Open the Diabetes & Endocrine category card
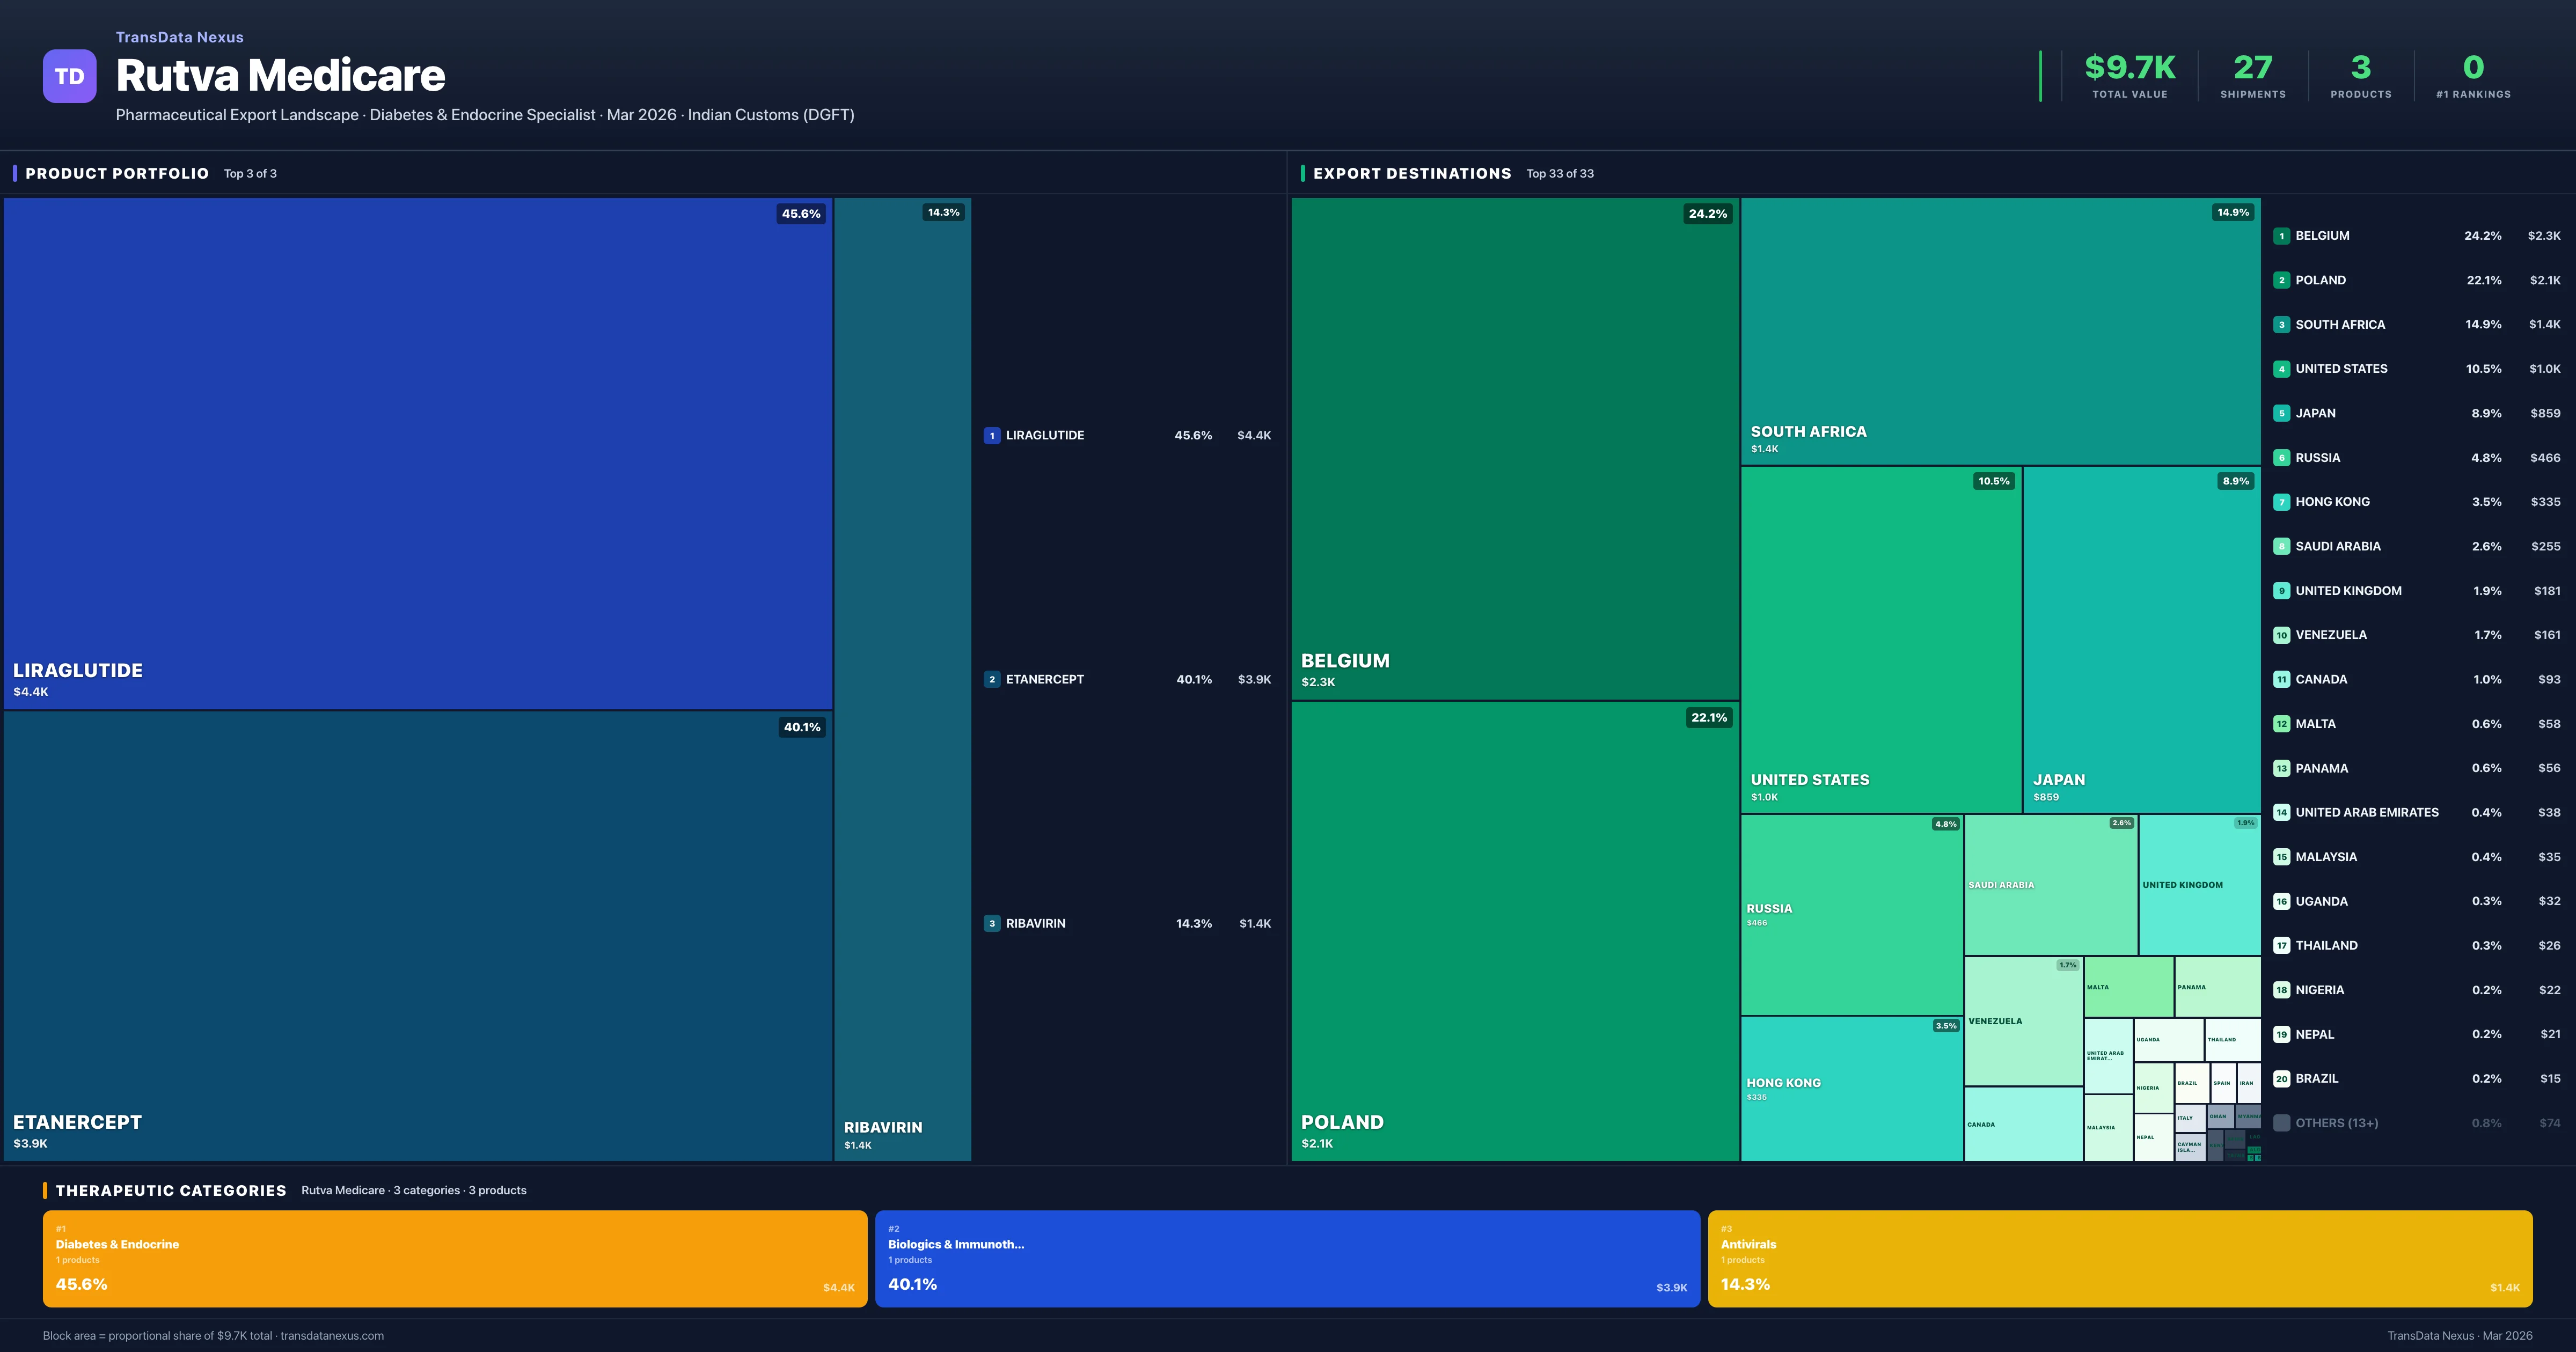2576x1352 pixels. pyautogui.click(x=454, y=1258)
